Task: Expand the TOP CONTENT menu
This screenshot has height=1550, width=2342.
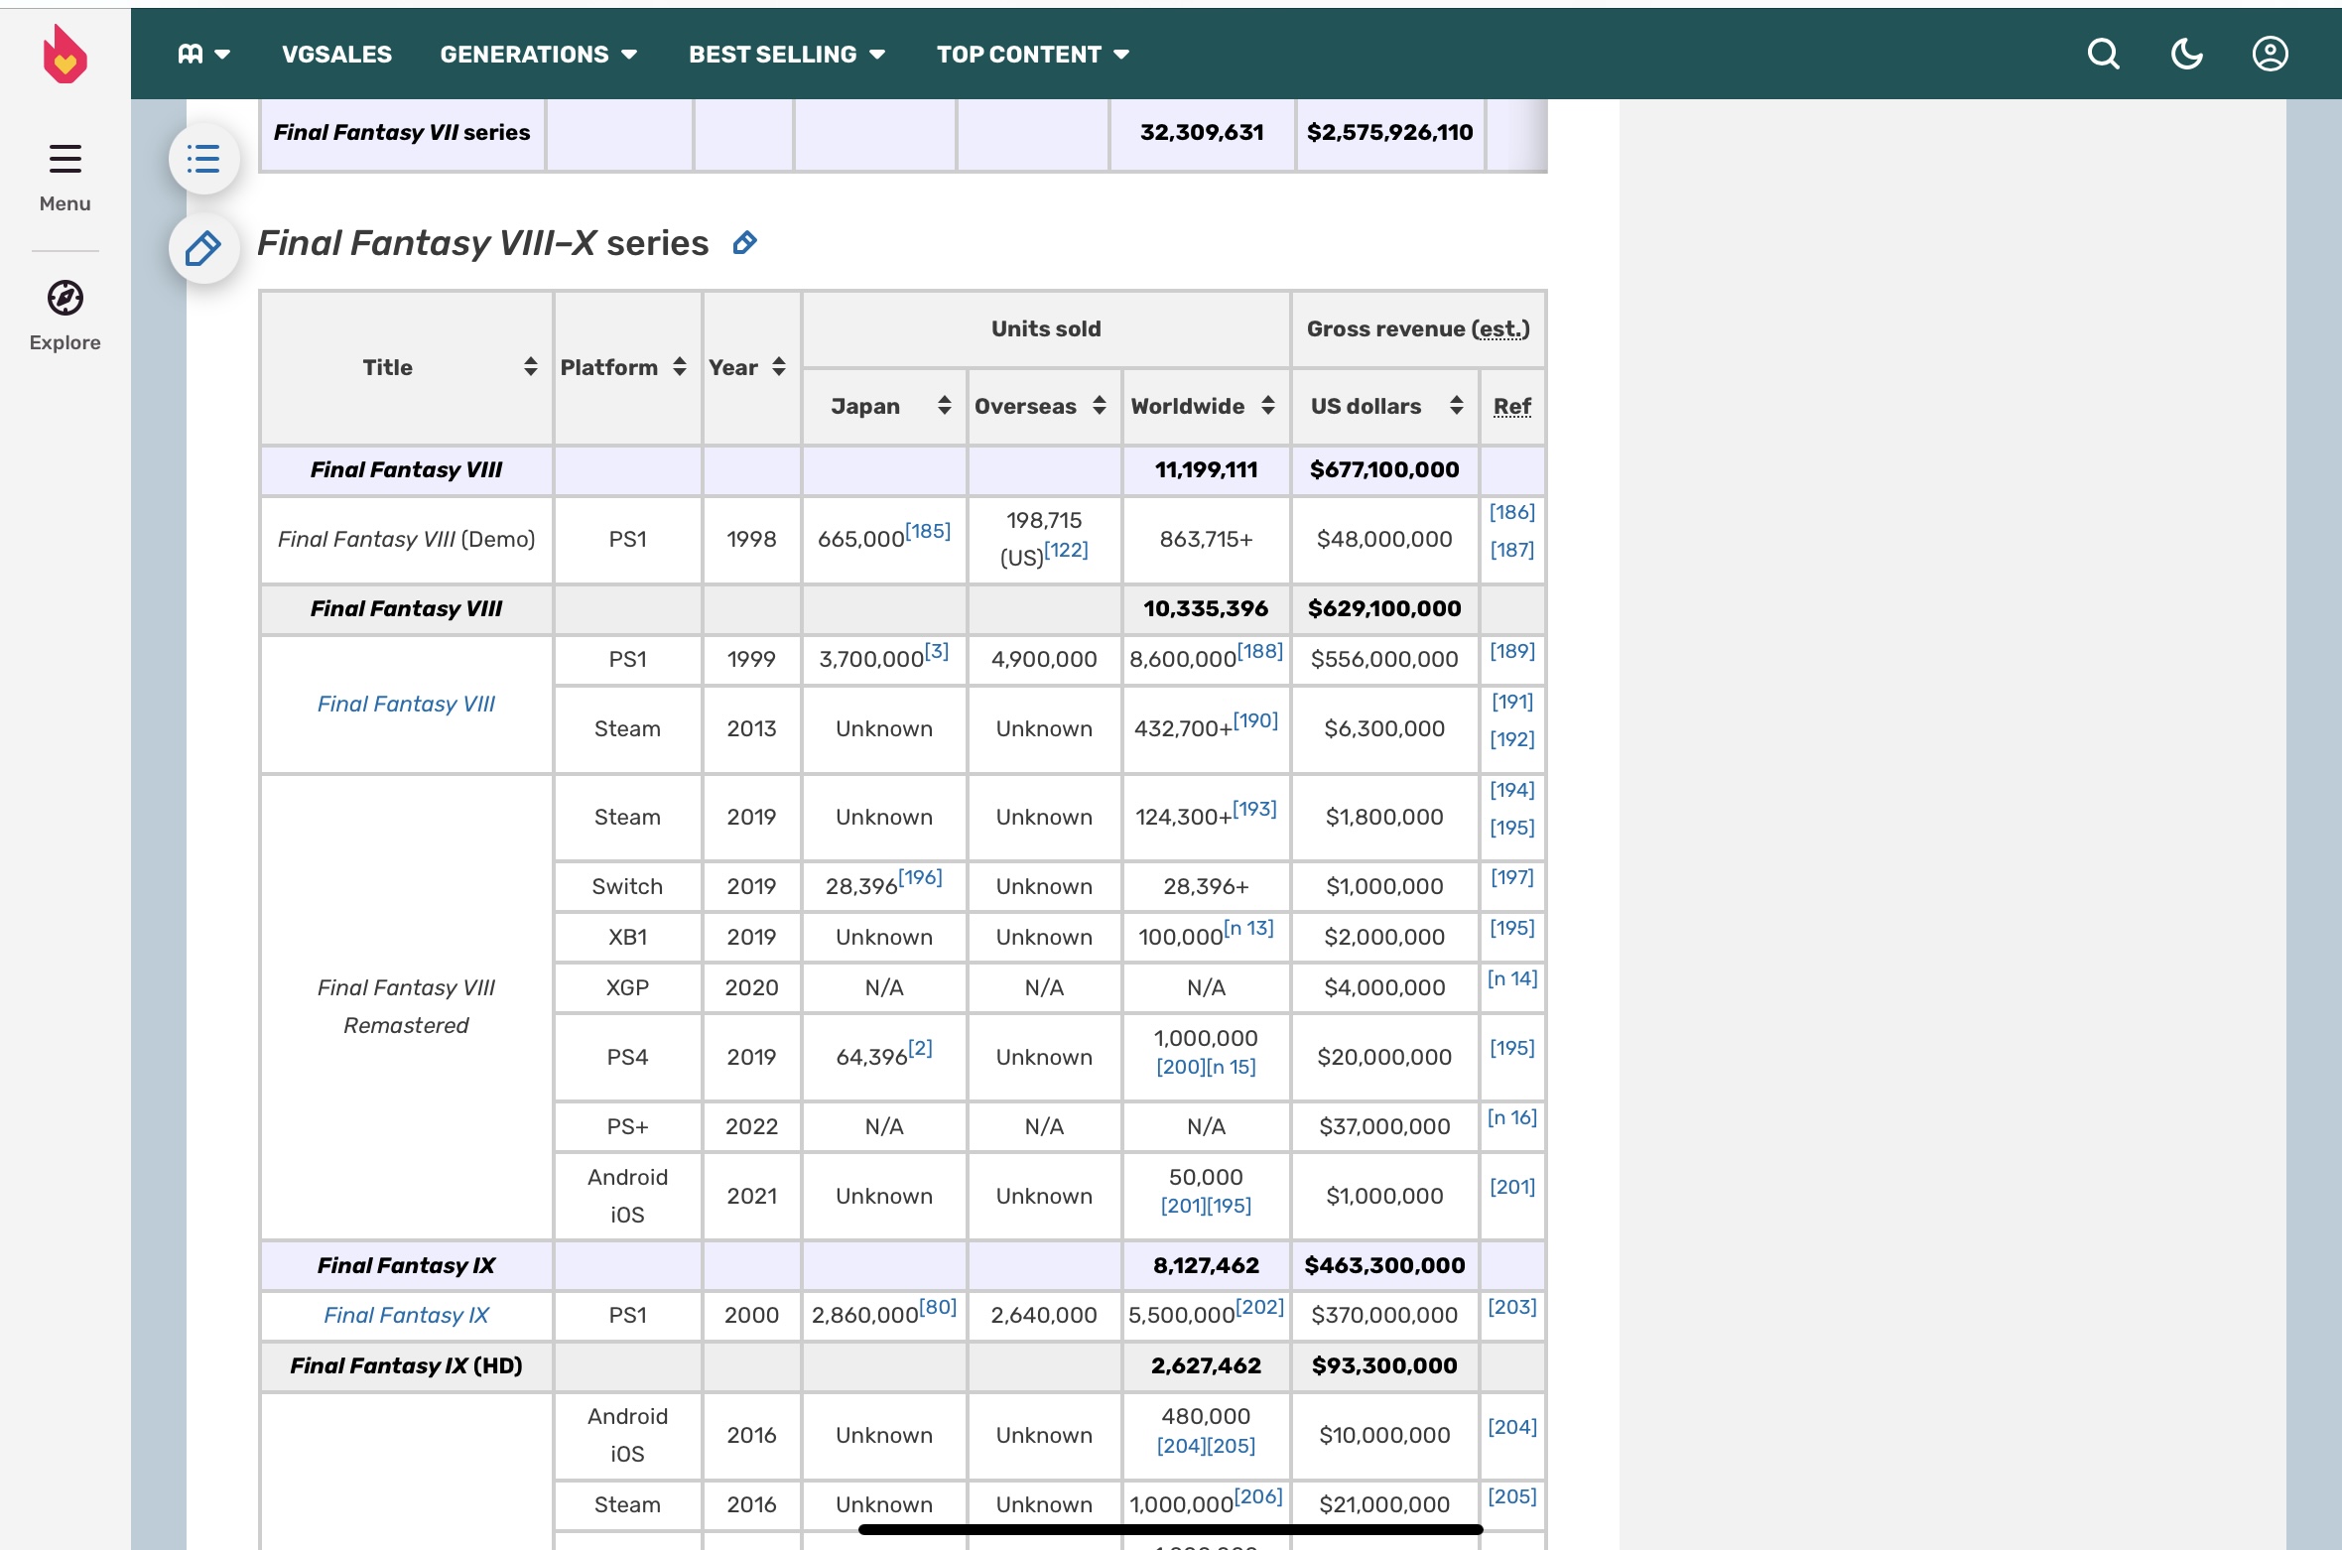Action: [x=1033, y=55]
